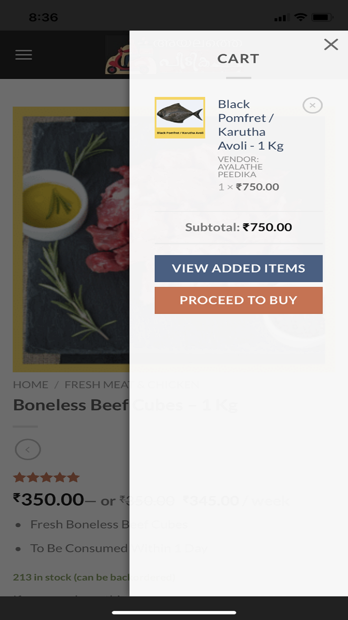Tap the five-star rating icons
Image resolution: width=348 pixels, height=620 pixels.
(x=46, y=477)
